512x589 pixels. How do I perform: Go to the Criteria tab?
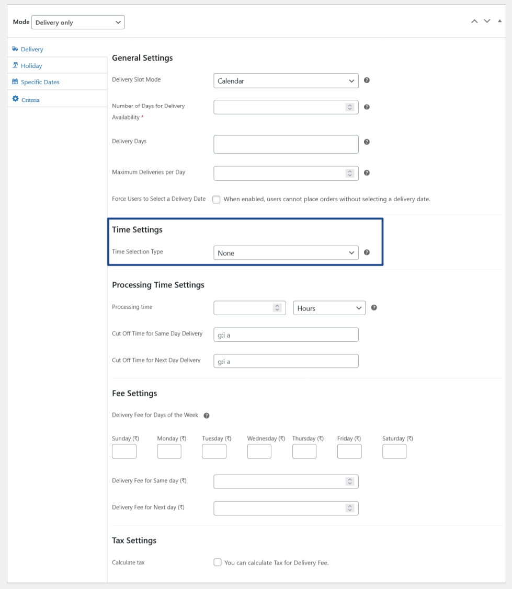[30, 100]
